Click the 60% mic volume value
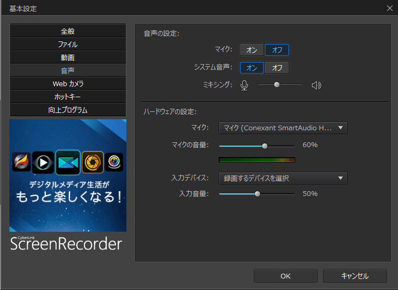398x290 pixels. click(310, 145)
